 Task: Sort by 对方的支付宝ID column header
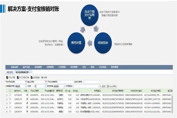click(136, 91)
